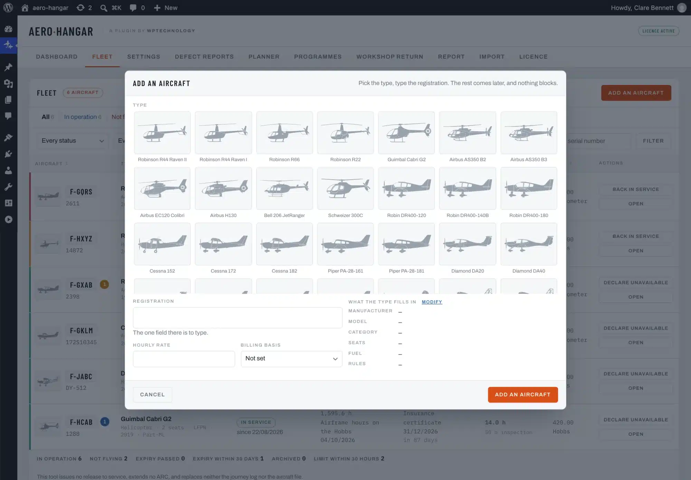Confirm with the dialog's Add an Aircraft button
The height and width of the screenshot is (480, 691).
point(523,395)
